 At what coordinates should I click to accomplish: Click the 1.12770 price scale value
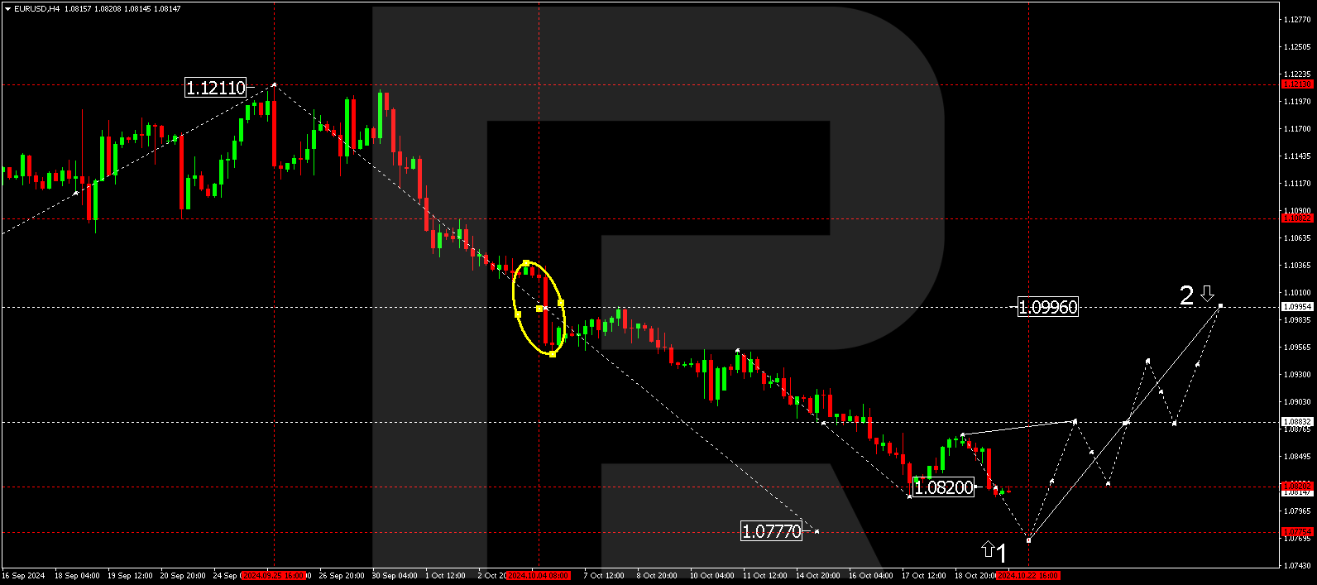pyautogui.click(x=1296, y=20)
